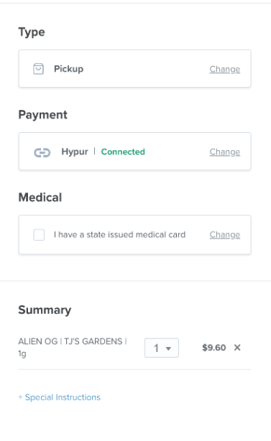Image resolution: width=271 pixels, height=441 pixels.
Task: Click the Hypur chain link icon
Action: click(42, 153)
